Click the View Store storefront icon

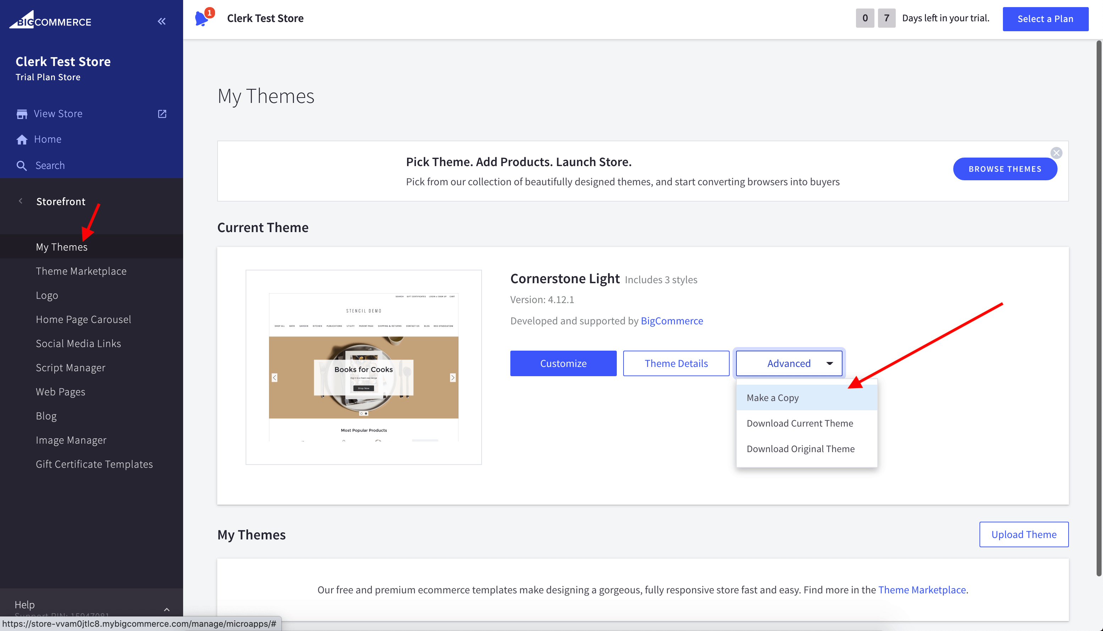point(22,114)
